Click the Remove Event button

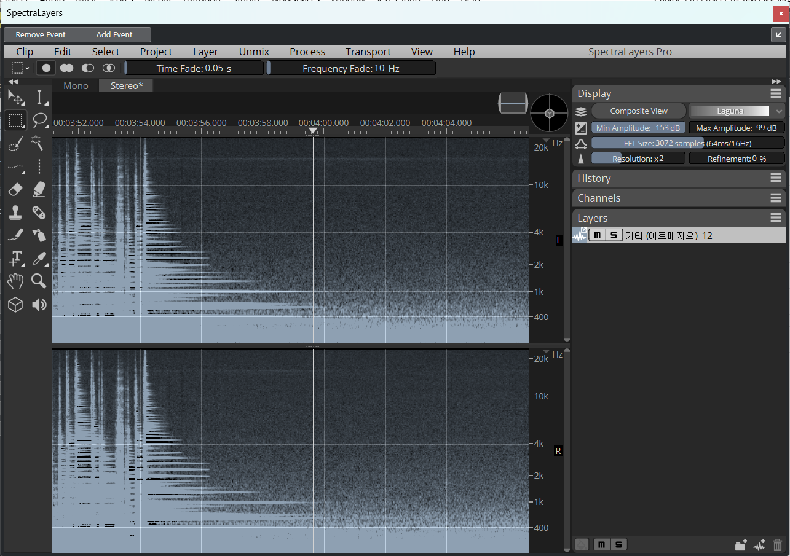(x=41, y=35)
